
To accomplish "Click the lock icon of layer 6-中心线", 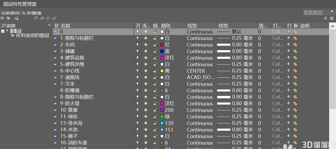I will (x=155, y=71).
